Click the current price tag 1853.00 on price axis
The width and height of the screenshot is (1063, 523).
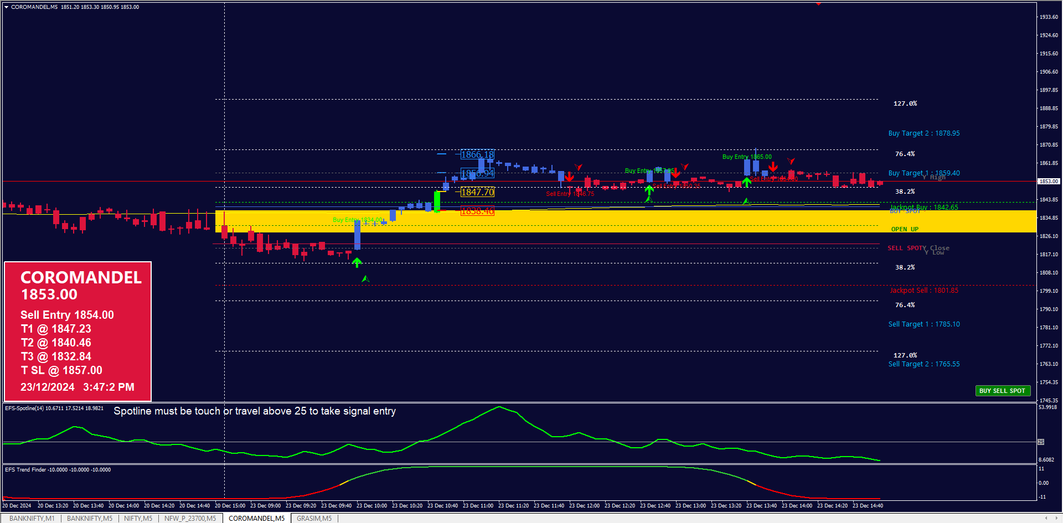1049,182
